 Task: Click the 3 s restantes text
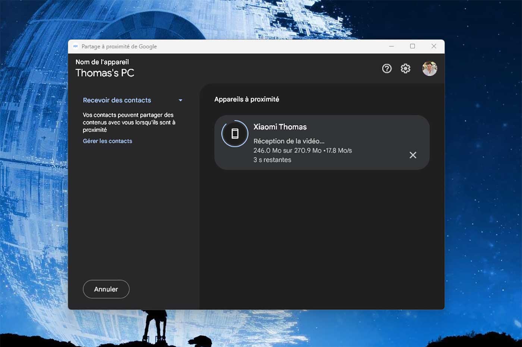[272, 160]
